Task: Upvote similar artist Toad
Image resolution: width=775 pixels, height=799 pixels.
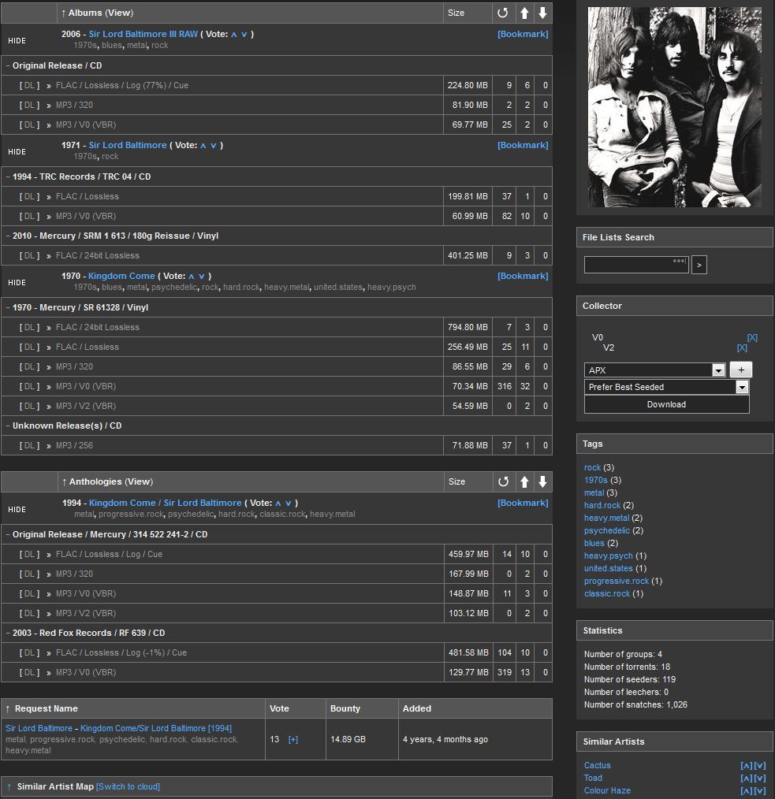Action: click(x=746, y=778)
